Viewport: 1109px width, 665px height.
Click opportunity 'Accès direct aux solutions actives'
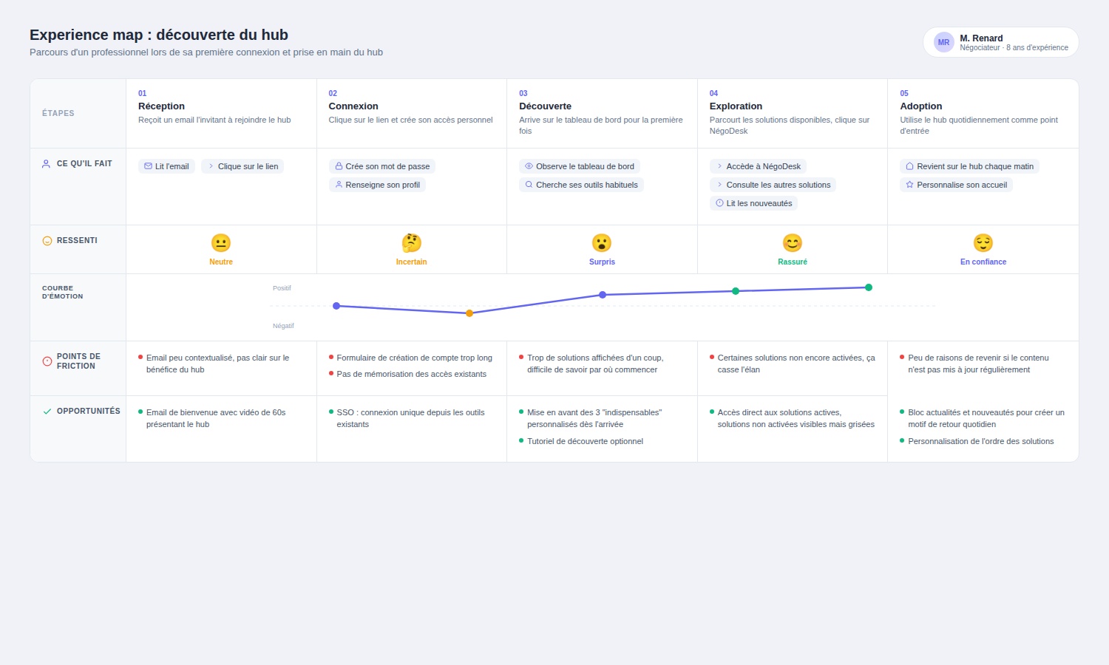click(x=796, y=418)
